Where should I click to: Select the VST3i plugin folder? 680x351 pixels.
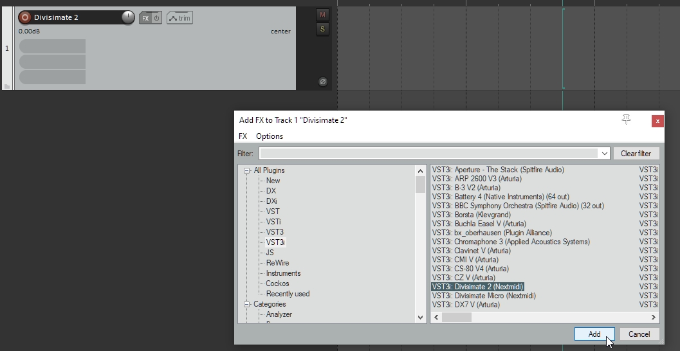[275, 242]
